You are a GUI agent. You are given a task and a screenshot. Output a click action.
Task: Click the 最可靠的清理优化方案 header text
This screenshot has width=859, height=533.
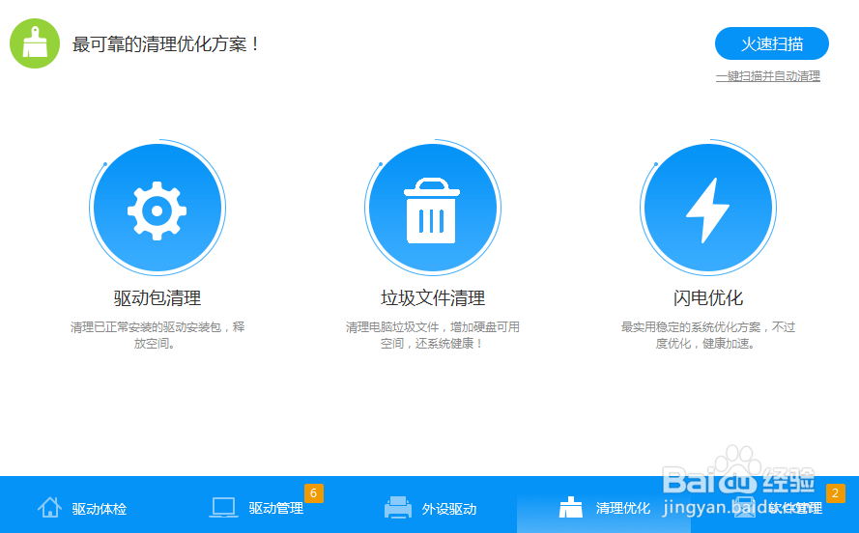tap(166, 44)
